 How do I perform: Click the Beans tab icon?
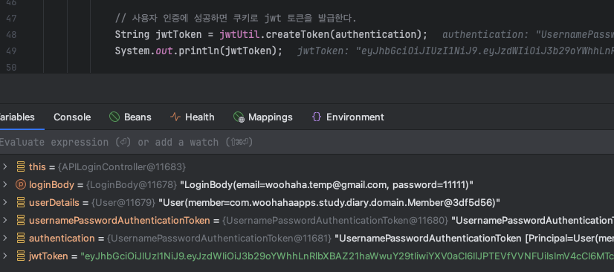(x=114, y=117)
